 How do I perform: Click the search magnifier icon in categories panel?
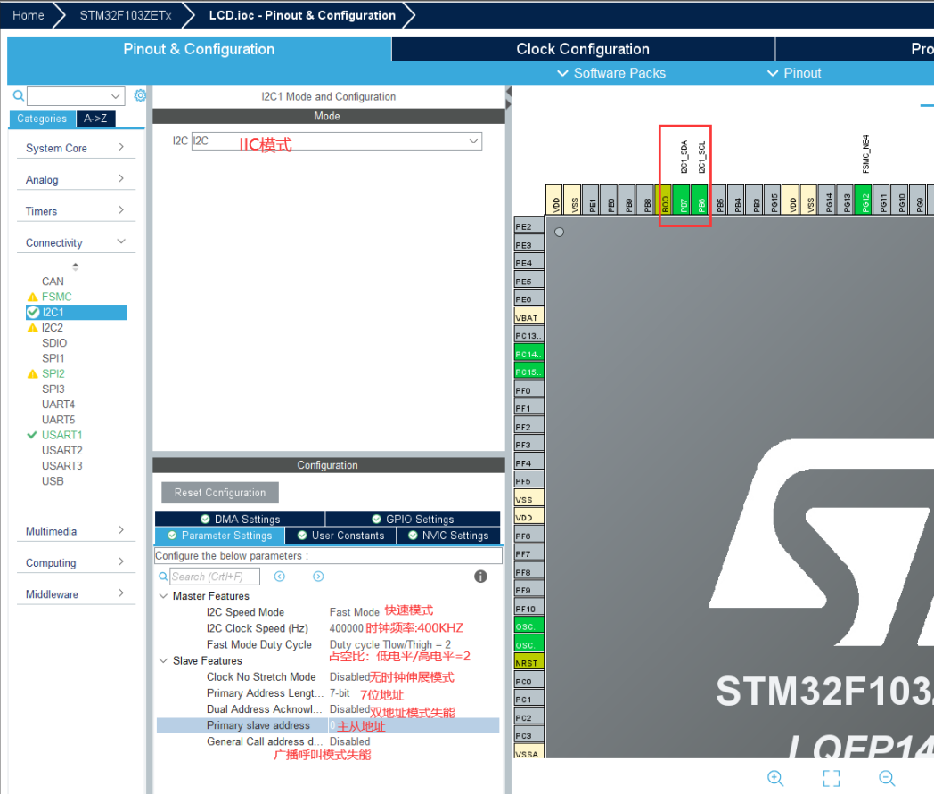pos(19,95)
